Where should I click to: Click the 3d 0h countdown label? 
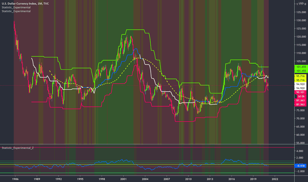(x=301, y=96)
